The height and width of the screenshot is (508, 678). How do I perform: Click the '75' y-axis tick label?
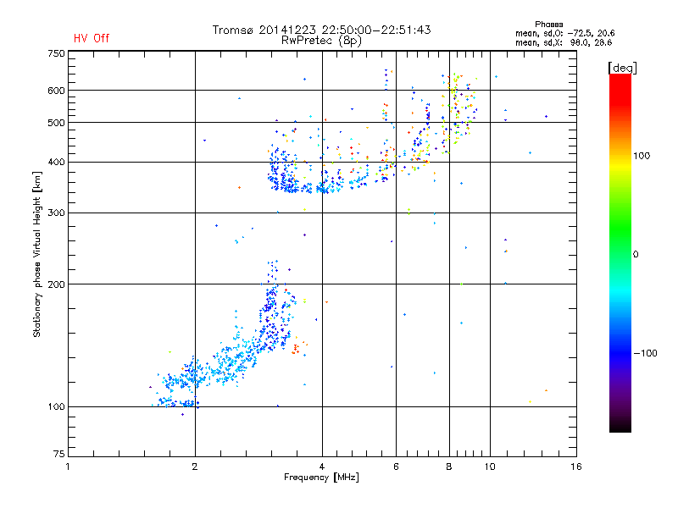(x=59, y=454)
